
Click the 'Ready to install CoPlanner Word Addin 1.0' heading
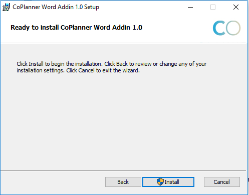coord(76,28)
